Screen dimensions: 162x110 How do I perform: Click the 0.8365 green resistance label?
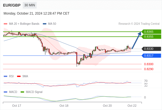pos(152,32)
